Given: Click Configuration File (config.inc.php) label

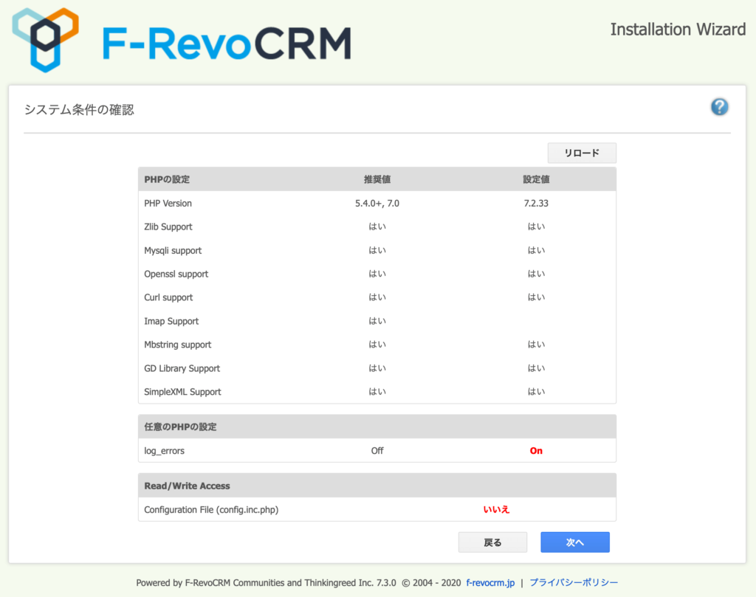Looking at the screenshot, I should [211, 510].
